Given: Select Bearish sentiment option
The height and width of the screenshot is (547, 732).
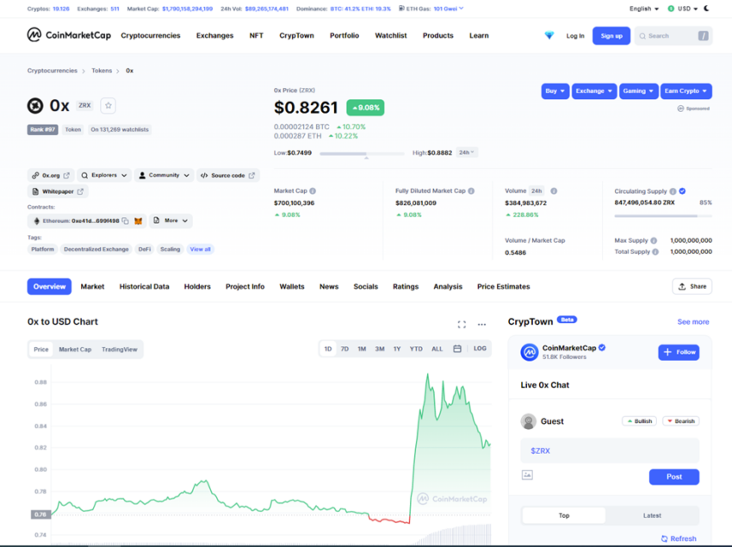Looking at the screenshot, I should coord(681,421).
